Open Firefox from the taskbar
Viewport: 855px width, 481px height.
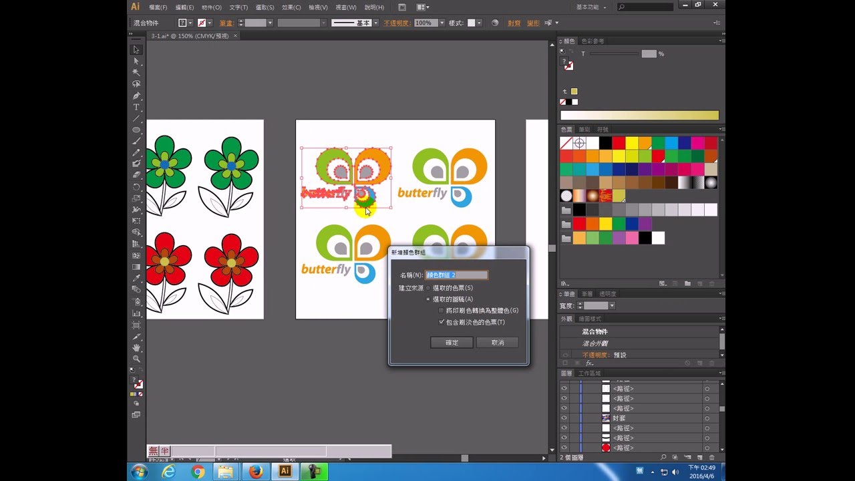[x=255, y=472]
